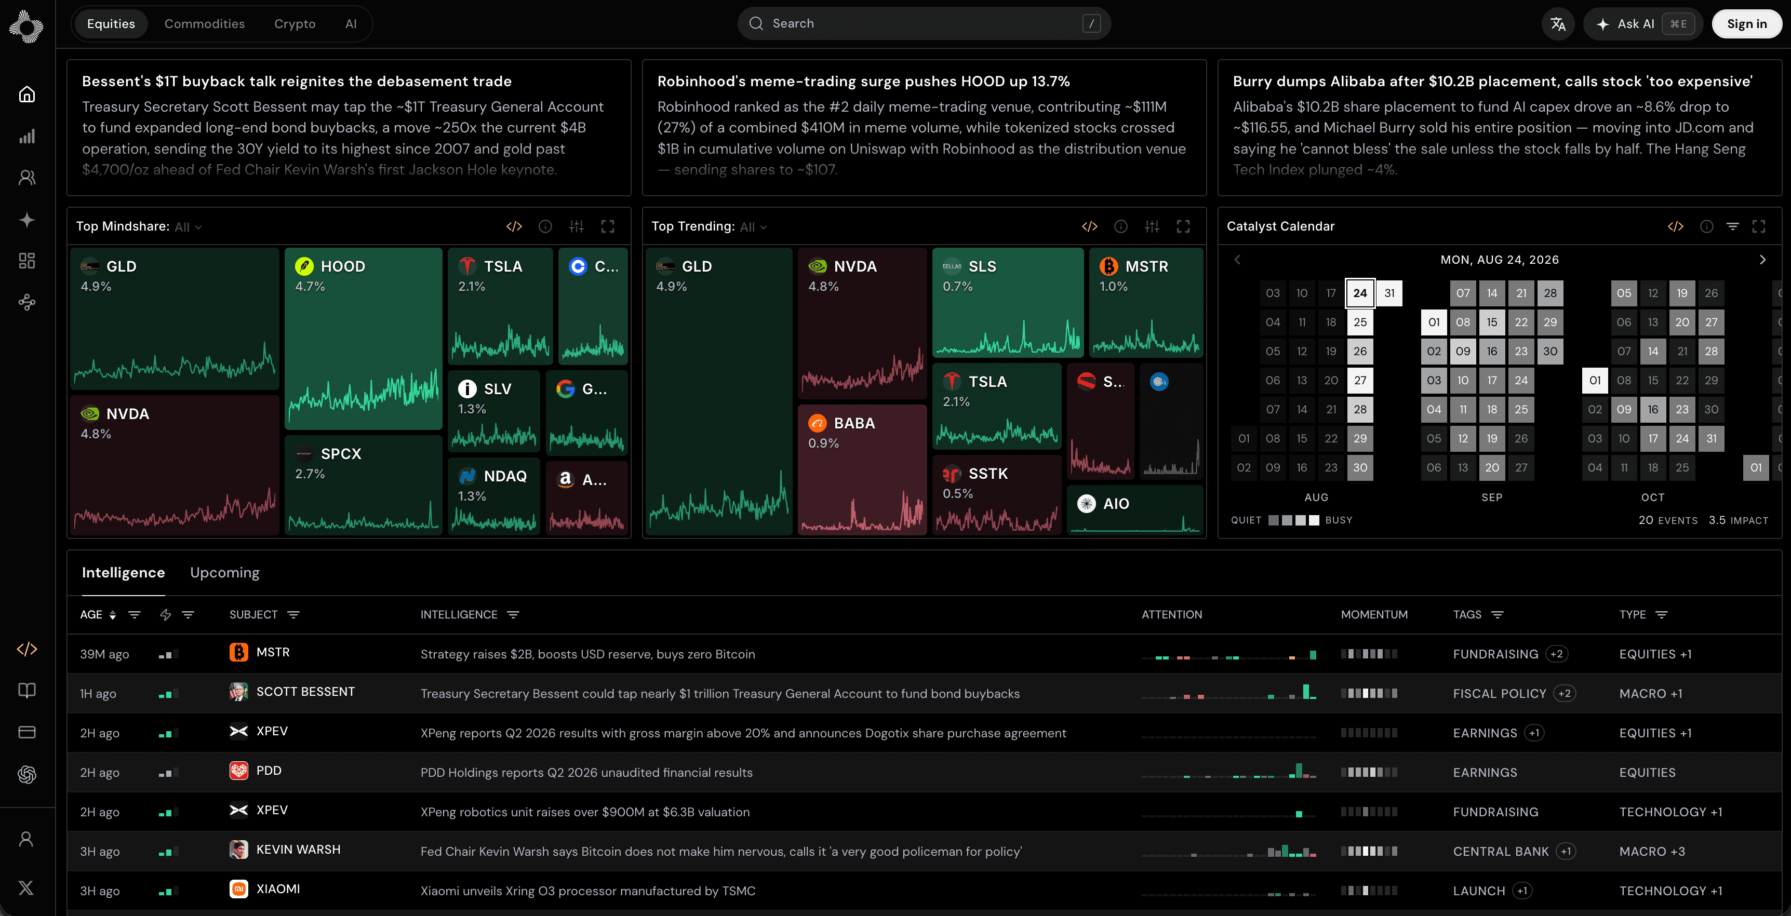Open the OpenAI logo icon in the sidebar

coord(26,774)
